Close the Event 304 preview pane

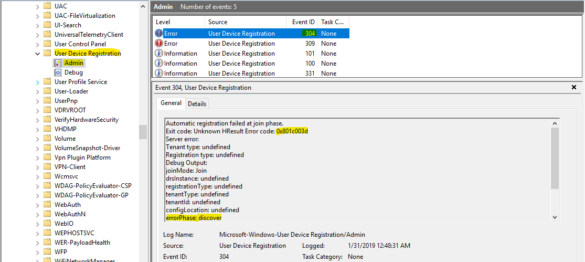coord(573,88)
